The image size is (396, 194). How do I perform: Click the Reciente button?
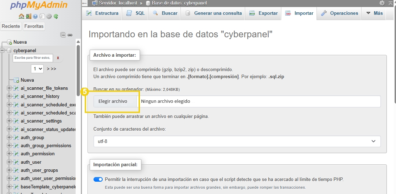(x=11, y=26)
